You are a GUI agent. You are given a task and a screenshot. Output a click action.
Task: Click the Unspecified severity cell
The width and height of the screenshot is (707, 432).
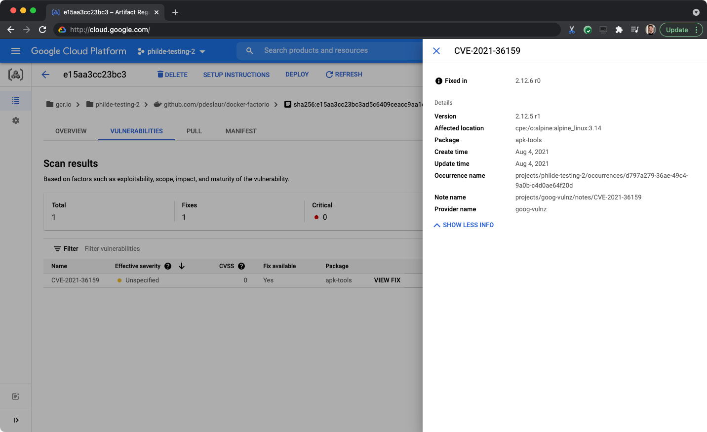click(138, 280)
